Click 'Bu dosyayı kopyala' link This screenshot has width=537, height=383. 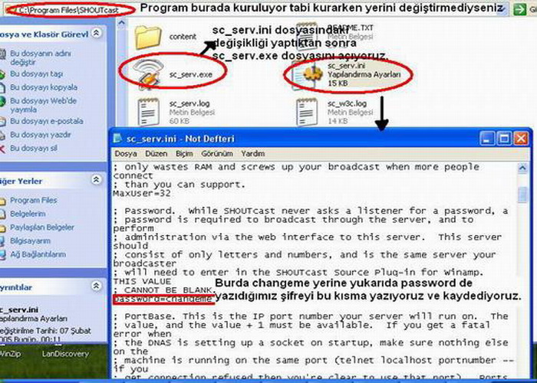click(44, 87)
